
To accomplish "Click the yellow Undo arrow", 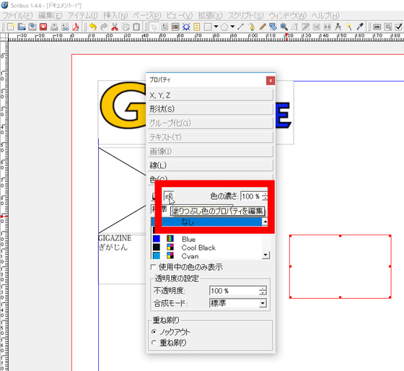I will pyautogui.click(x=93, y=27).
